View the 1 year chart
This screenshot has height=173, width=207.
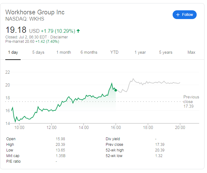click(140, 52)
